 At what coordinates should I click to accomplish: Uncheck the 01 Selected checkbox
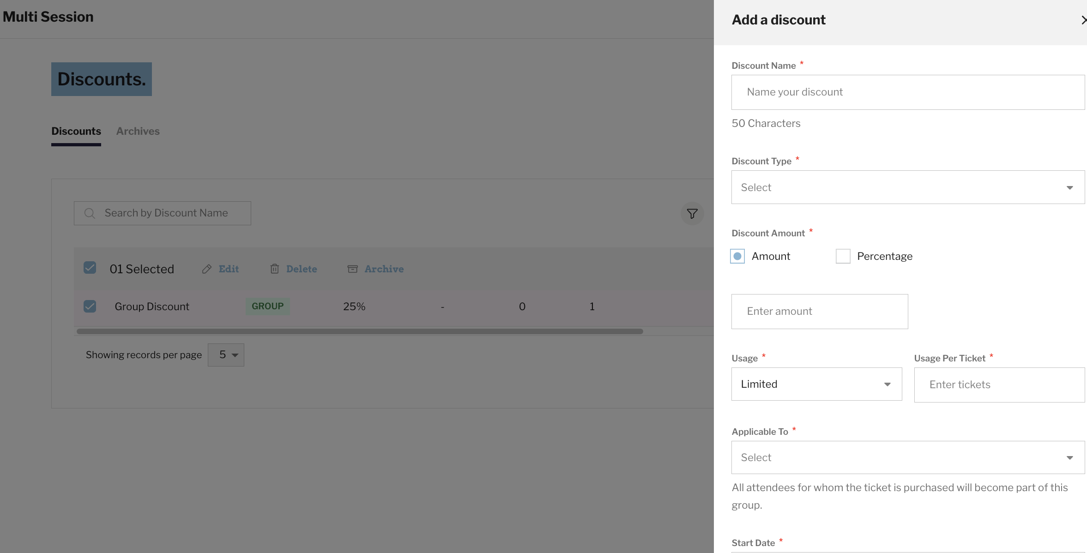tap(90, 268)
